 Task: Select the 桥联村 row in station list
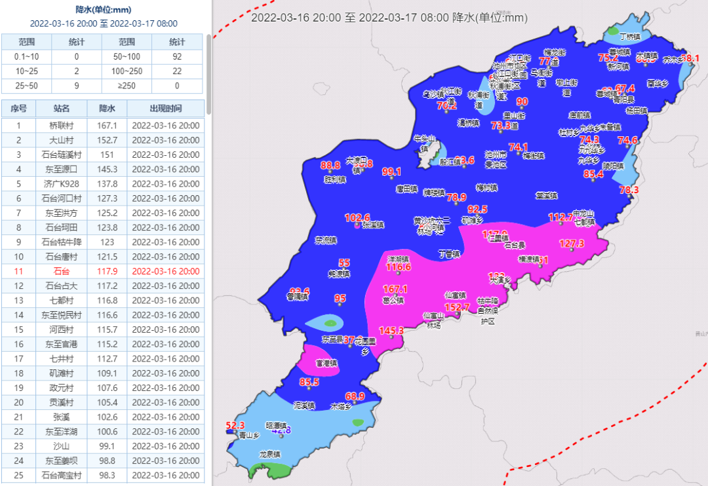[62, 126]
